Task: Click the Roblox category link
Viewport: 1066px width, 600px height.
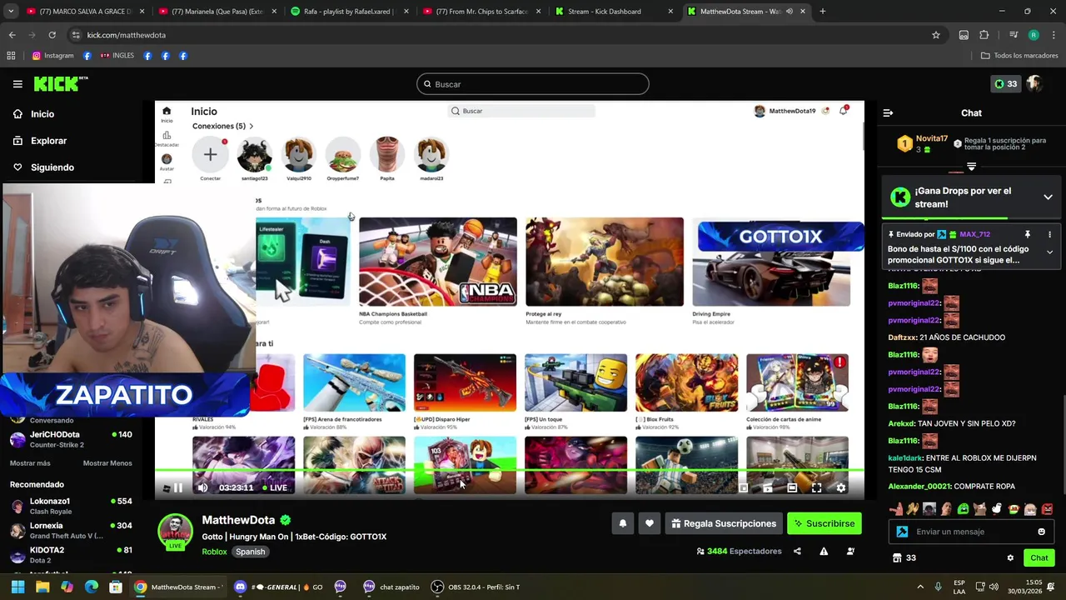Action: pyautogui.click(x=214, y=552)
